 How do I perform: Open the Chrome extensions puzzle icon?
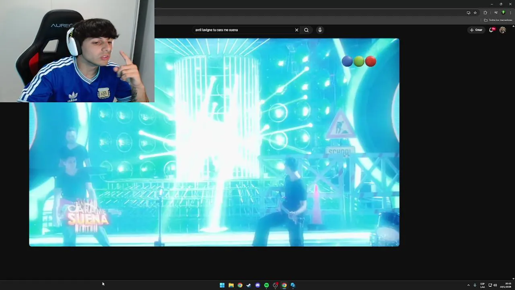(x=485, y=12)
